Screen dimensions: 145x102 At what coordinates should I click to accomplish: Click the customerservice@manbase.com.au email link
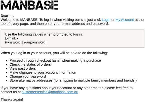click(50, 92)
